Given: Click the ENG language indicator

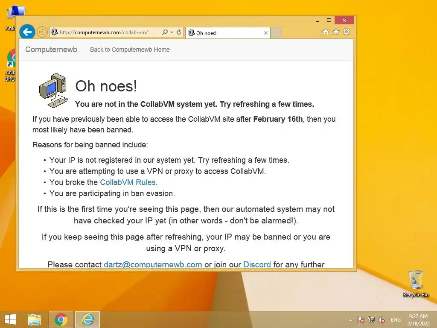Looking at the screenshot, I should click(x=396, y=320).
